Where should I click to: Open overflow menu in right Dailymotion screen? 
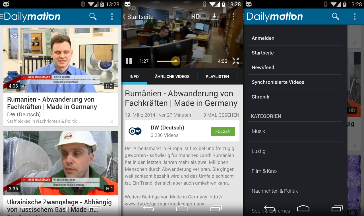click(x=355, y=17)
